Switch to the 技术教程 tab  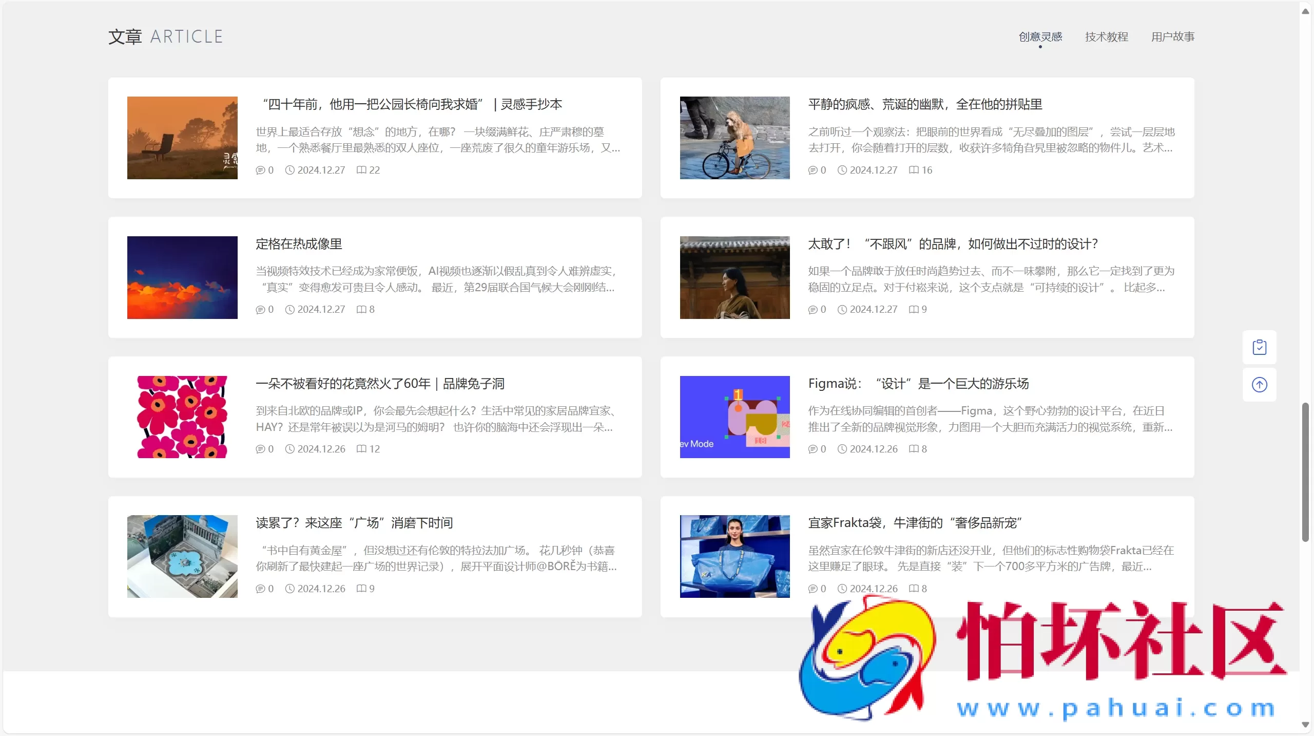point(1106,36)
